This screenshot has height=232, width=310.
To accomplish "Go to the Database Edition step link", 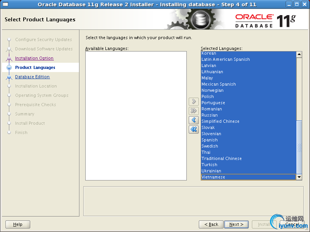I will point(33,77).
